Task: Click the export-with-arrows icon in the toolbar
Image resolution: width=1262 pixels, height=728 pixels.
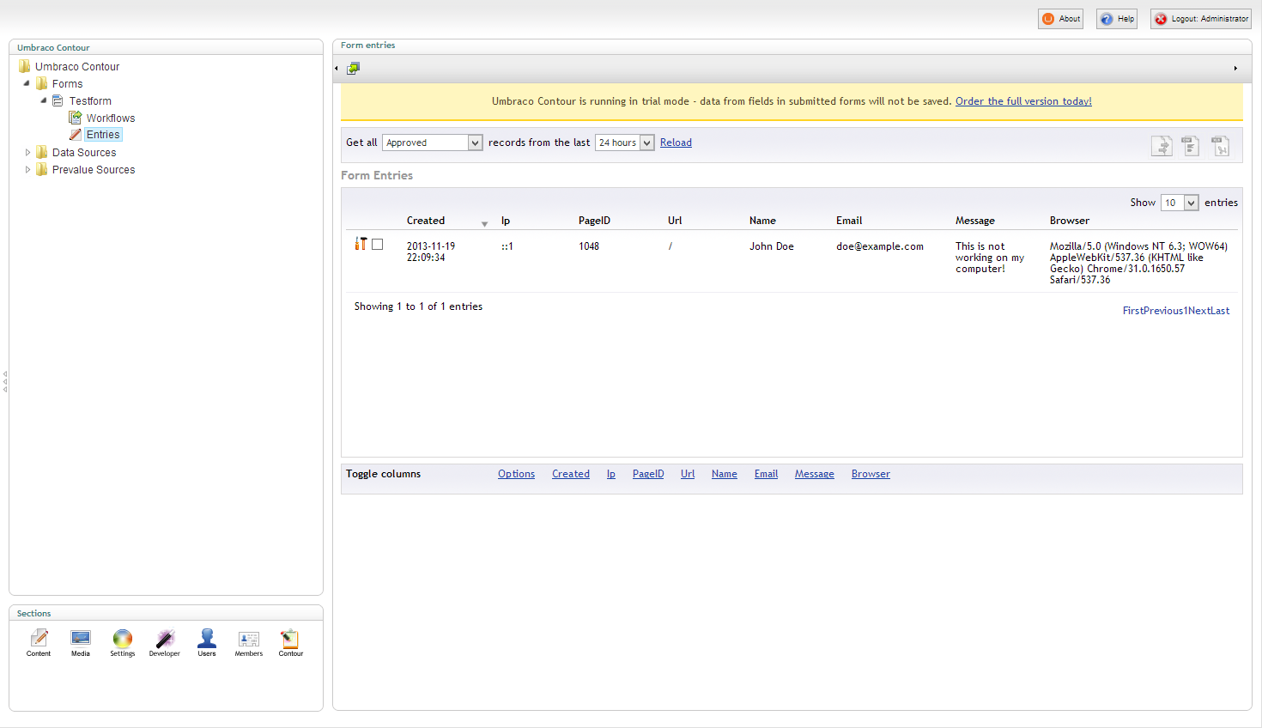Action: coord(353,69)
